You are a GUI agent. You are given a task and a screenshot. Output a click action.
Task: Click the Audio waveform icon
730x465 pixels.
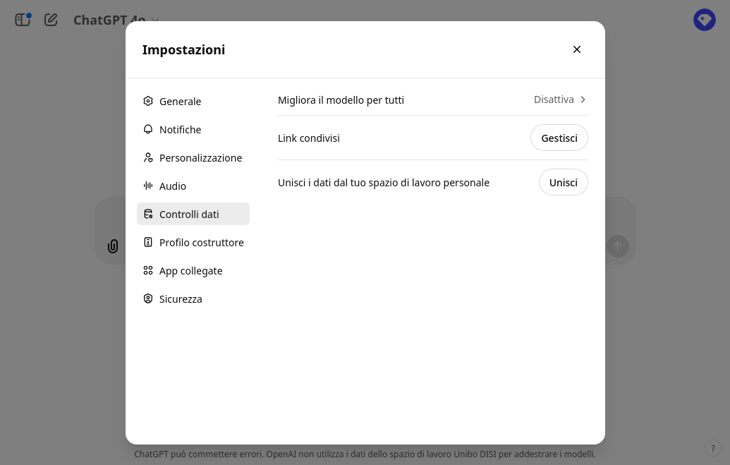point(148,186)
